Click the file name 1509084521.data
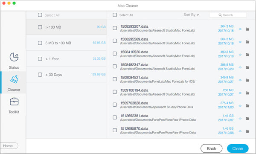The height and width of the screenshot is (154, 256). (134, 77)
